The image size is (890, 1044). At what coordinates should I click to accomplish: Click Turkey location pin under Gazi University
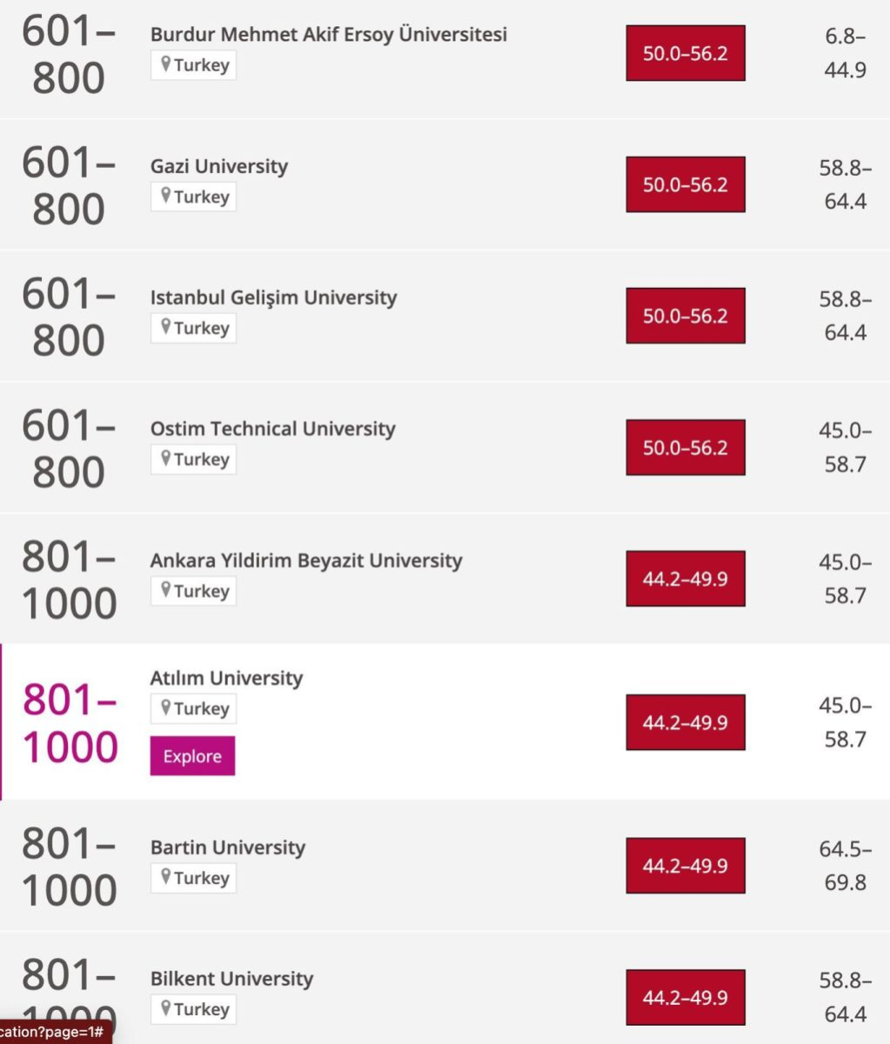pos(193,197)
